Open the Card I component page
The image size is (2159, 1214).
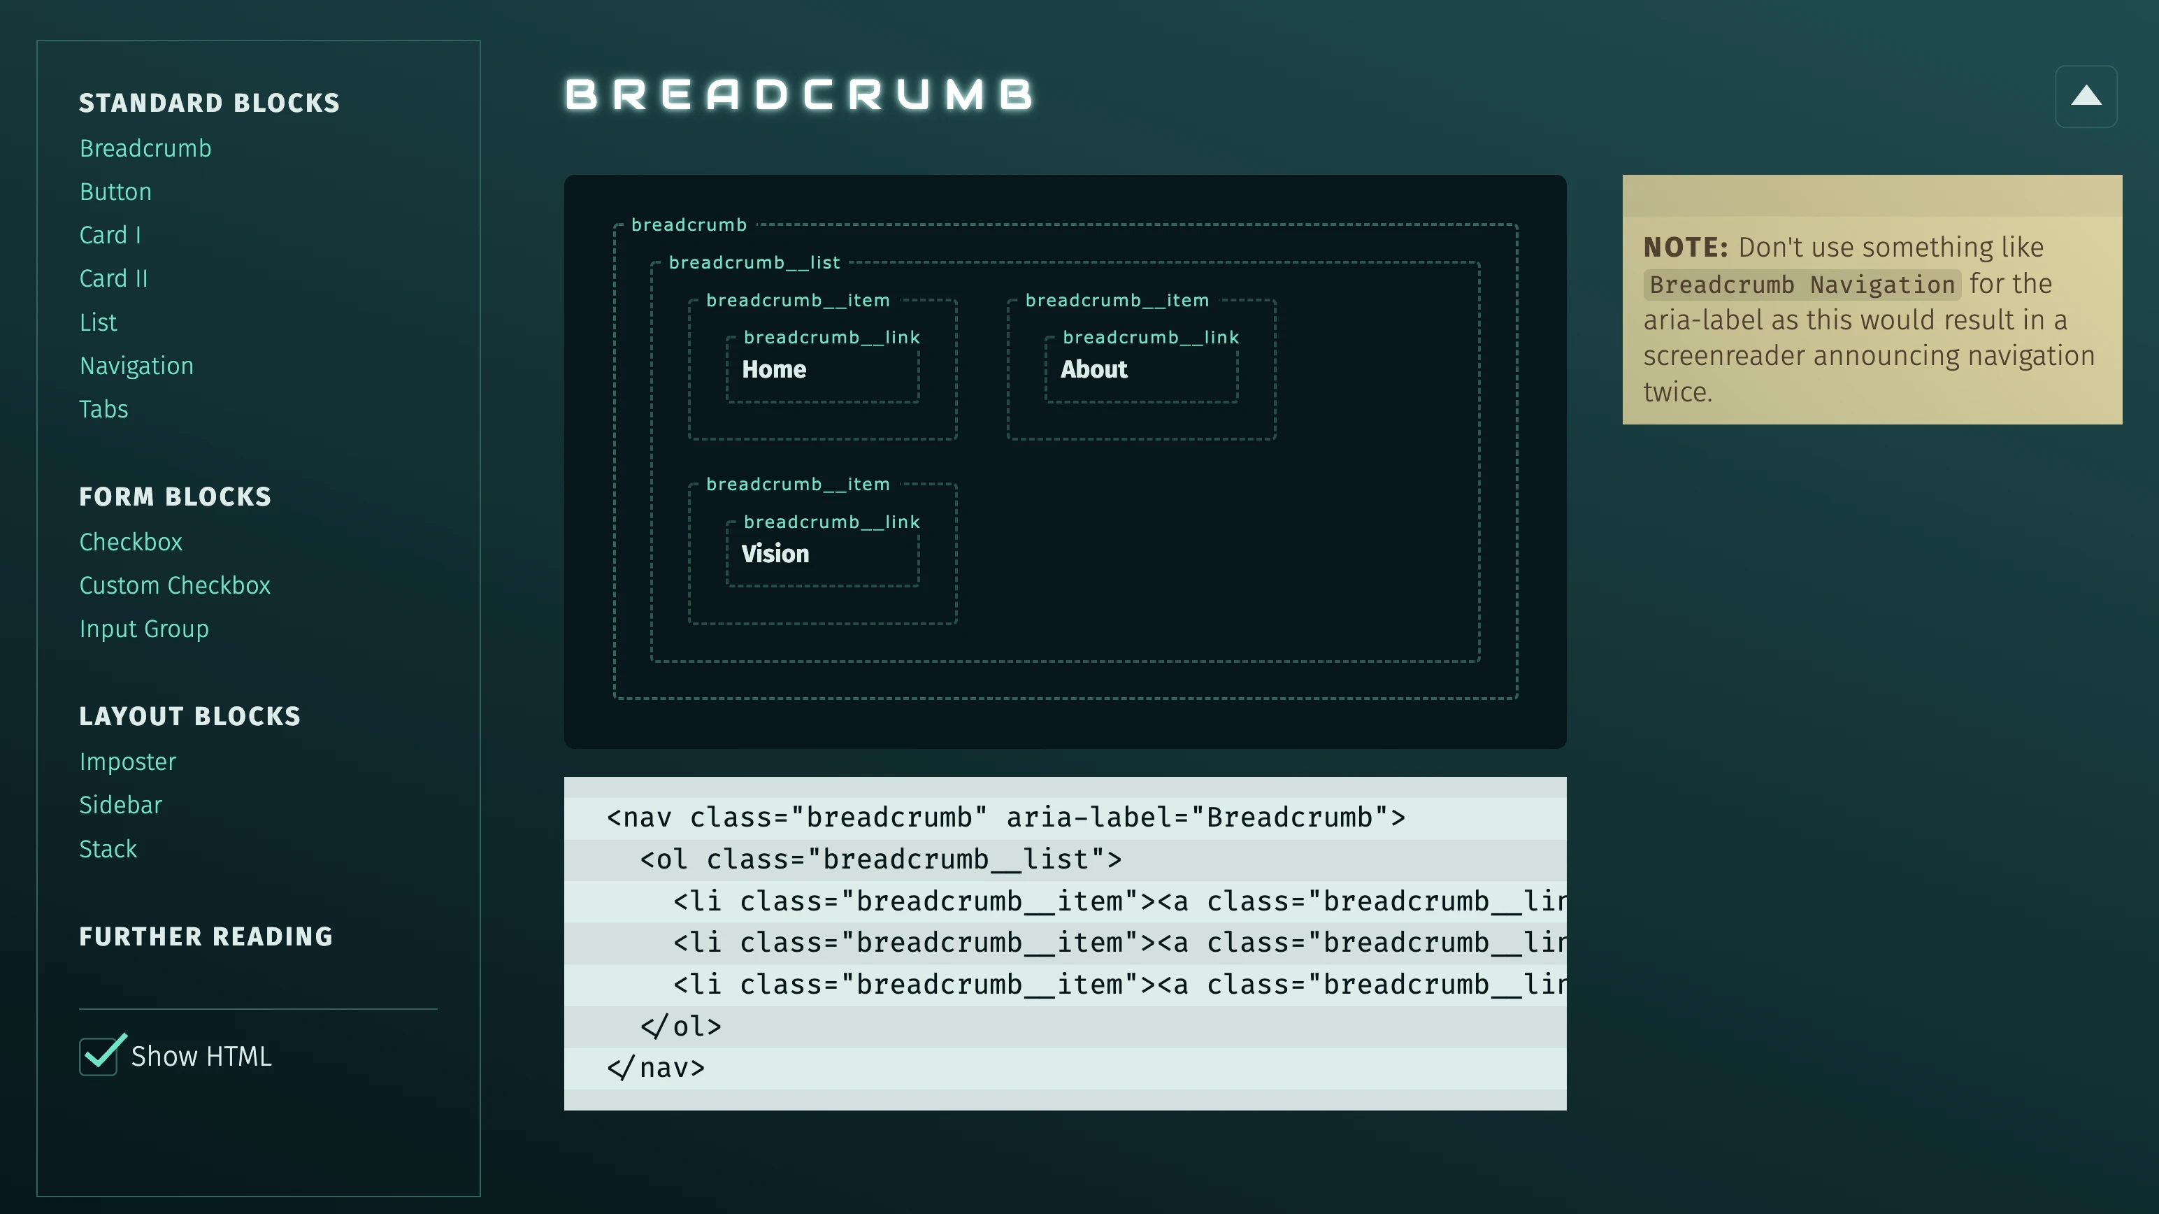point(110,235)
